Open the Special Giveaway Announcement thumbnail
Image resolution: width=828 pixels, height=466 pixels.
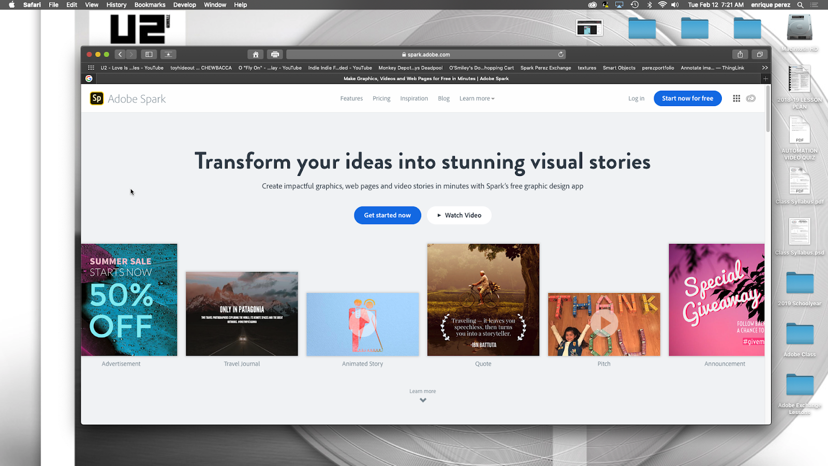(716, 300)
